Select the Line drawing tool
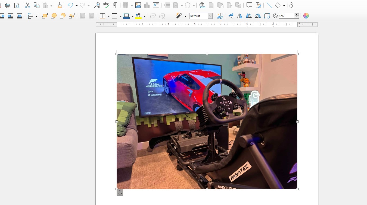This screenshot has height=205, width=367. tap(269, 5)
